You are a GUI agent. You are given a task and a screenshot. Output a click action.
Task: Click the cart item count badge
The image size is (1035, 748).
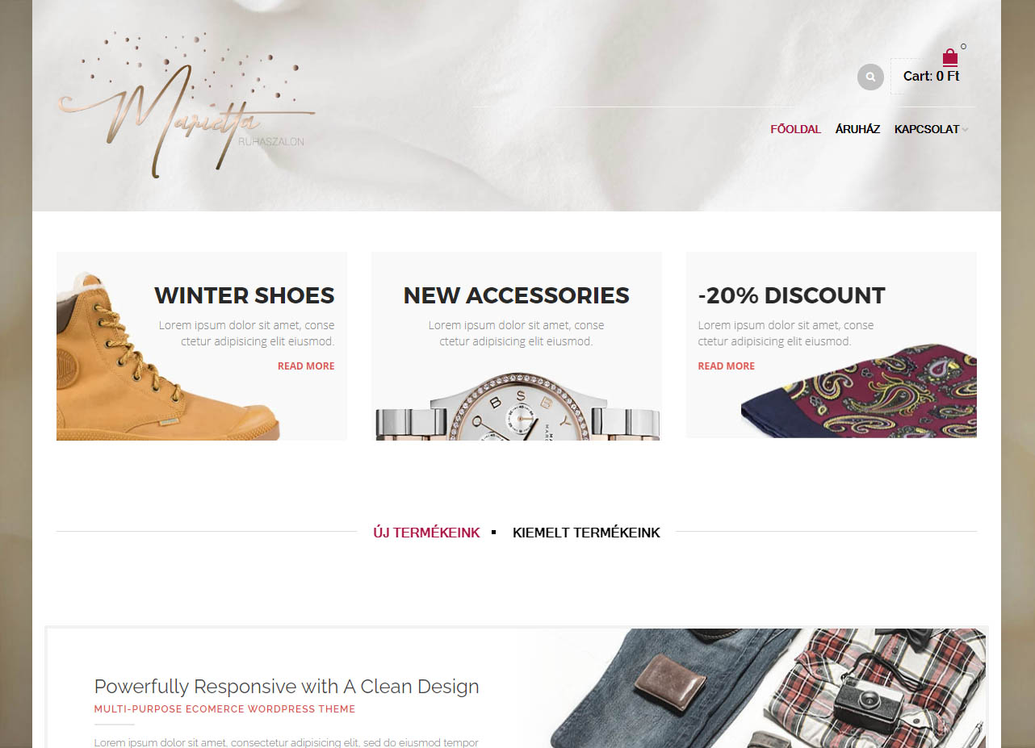(963, 47)
